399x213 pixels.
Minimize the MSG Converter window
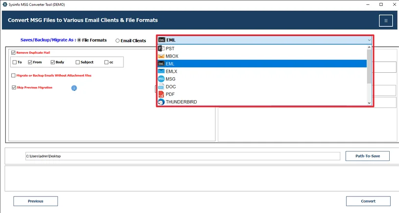(x=368, y=4)
